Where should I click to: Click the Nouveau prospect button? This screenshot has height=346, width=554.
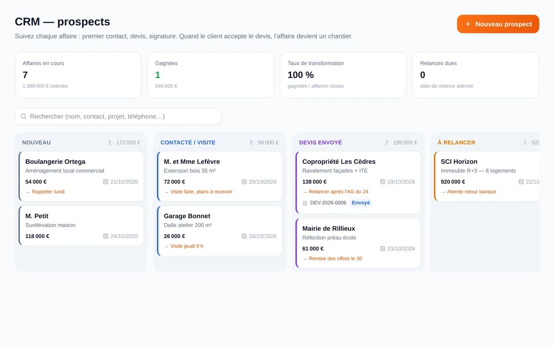(498, 24)
